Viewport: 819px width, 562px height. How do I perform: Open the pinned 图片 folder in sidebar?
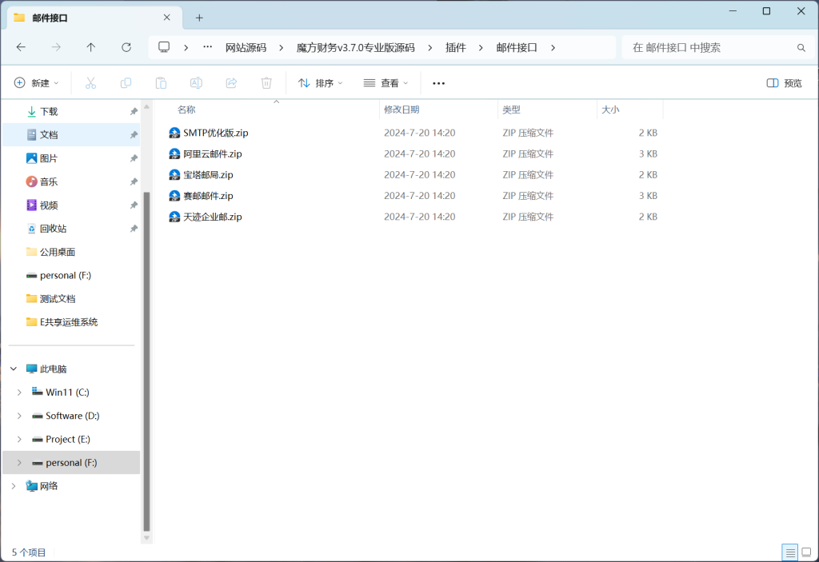point(49,157)
